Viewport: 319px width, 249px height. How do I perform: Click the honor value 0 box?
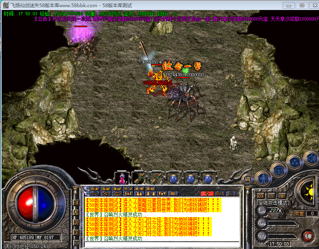point(312,213)
